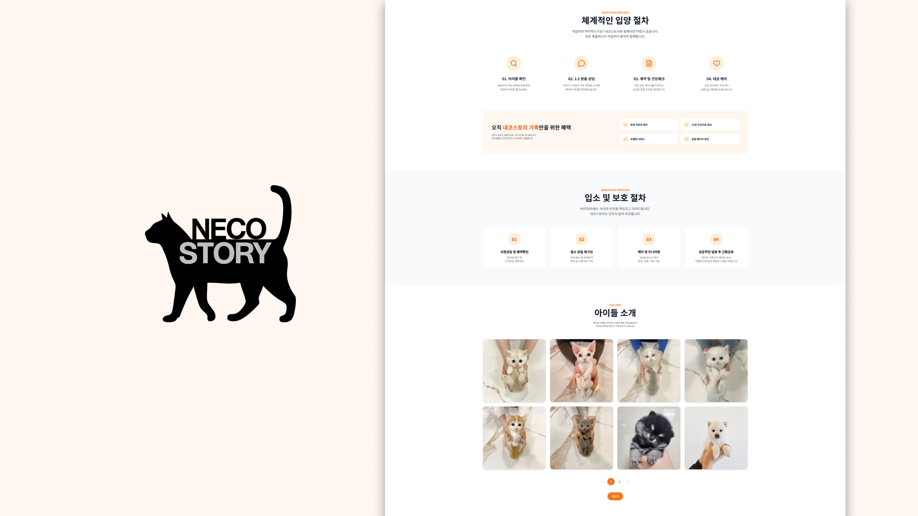Click the checkmark beside 15일 무상치료 제공
This screenshot has height=516, width=918.
coord(686,125)
